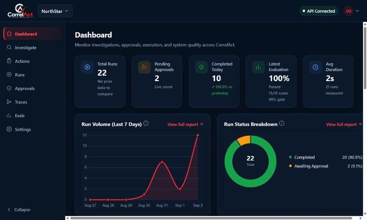Click the Dashboard home icon
Viewport: 367px width, 220px height.
[9, 34]
